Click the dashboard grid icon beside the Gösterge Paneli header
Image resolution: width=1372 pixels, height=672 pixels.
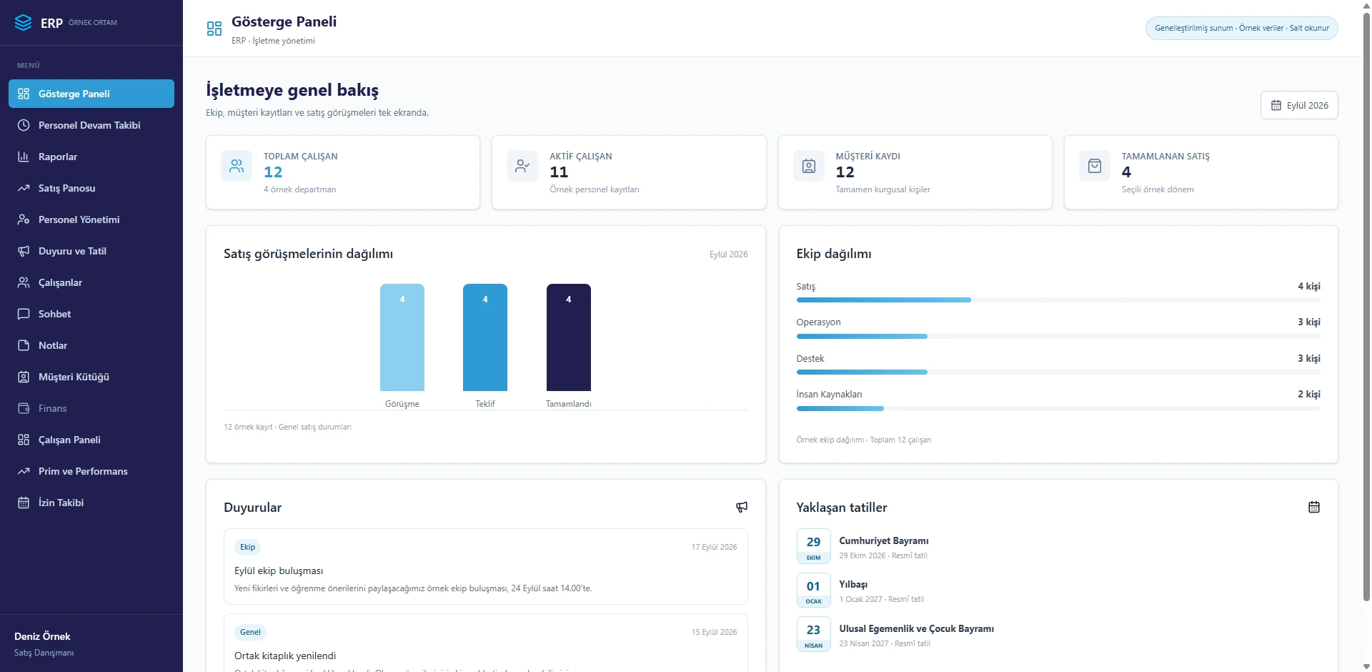click(214, 29)
